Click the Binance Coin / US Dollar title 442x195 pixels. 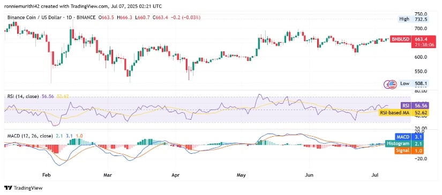(35, 18)
